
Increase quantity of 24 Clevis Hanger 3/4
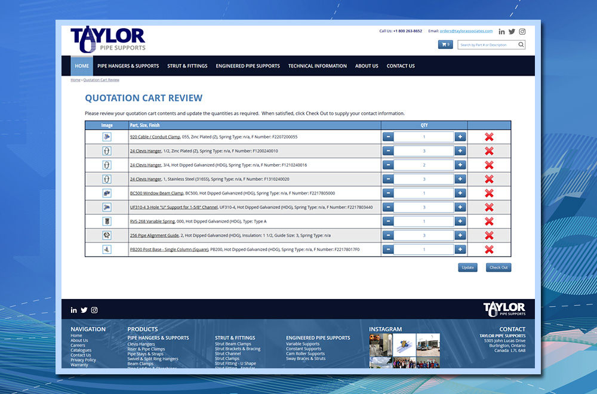pos(460,165)
